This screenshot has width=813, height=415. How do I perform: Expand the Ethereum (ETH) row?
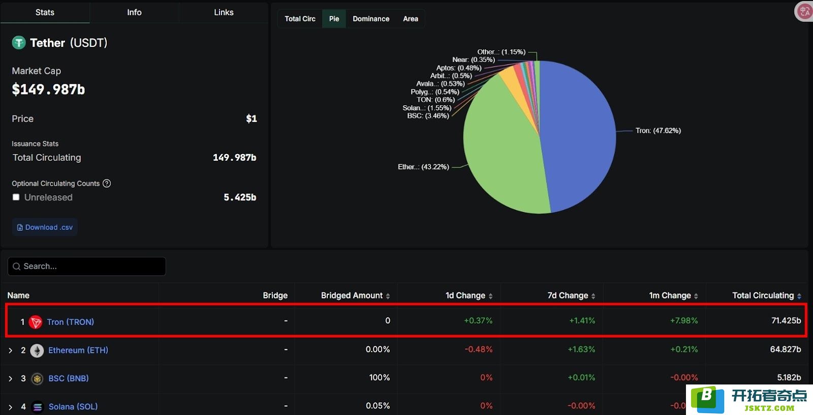pyautogui.click(x=11, y=350)
